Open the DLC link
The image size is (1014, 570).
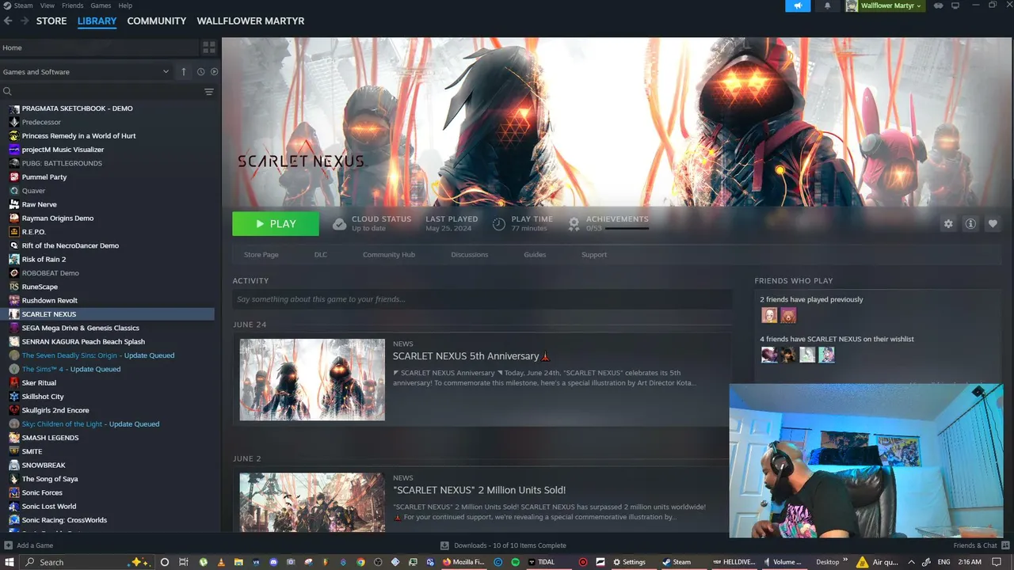point(321,255)
